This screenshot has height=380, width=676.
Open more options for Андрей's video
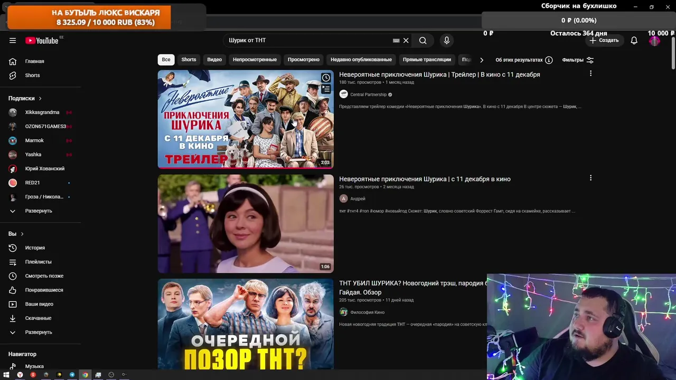click(590, 178)
